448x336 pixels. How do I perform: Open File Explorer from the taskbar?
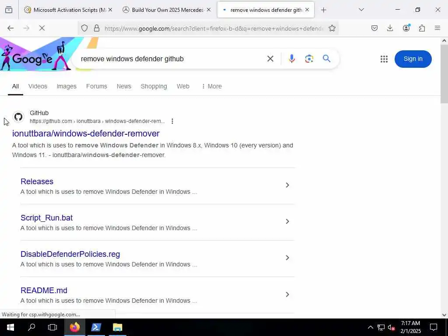[x=117, y=327]
